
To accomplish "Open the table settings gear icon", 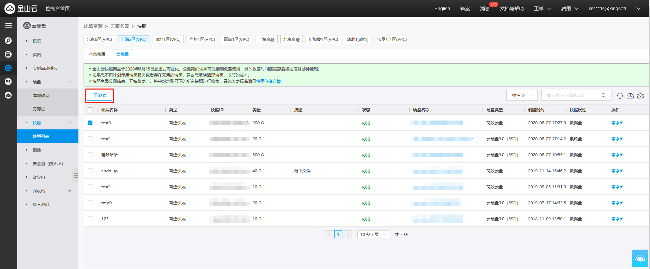I will click(640, 96).
